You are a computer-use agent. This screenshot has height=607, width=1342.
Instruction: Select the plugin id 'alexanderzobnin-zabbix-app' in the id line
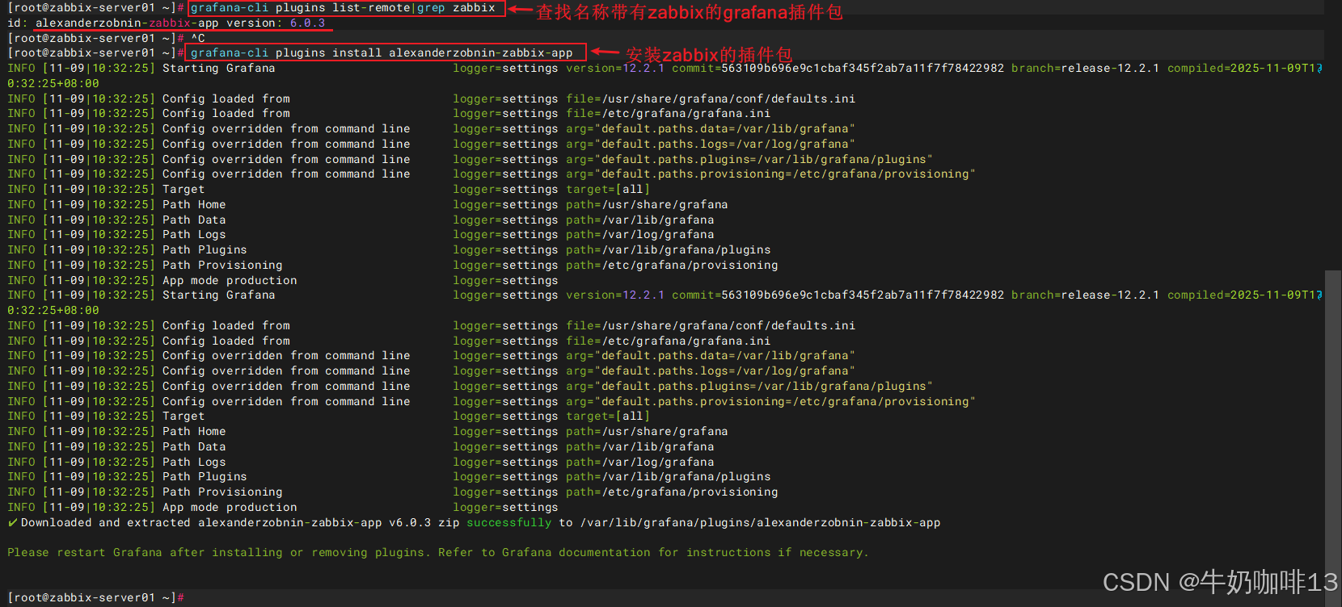click(127, 23)
